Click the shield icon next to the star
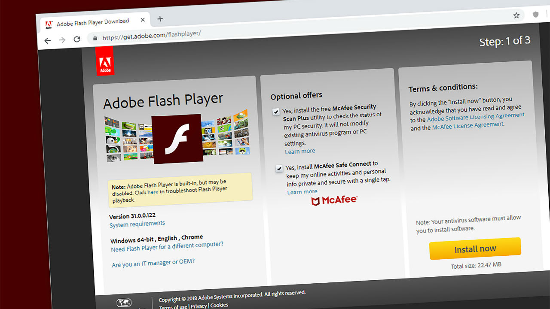 click(535, 14)
